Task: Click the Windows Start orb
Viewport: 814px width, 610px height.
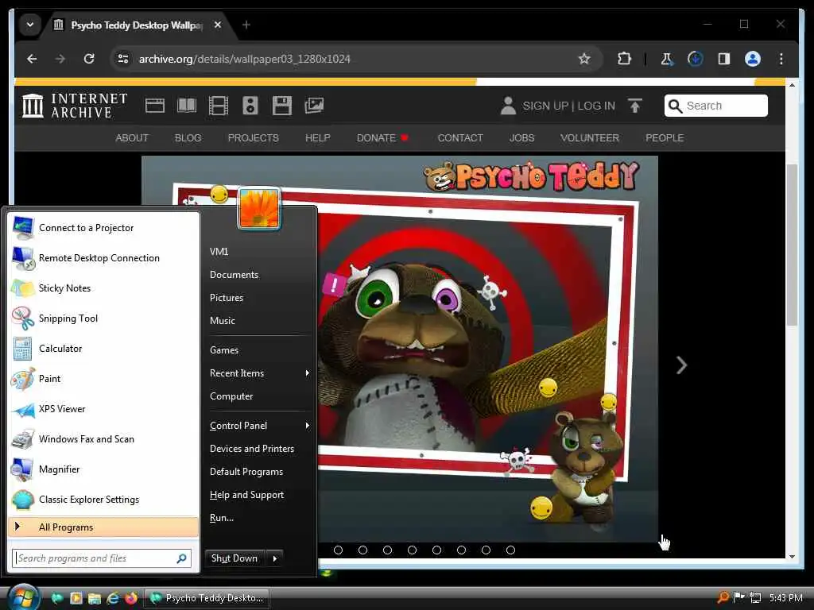Action: (x=22, y=597)
